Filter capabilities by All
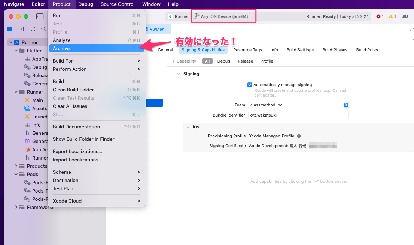Screen dimensions: 414x245 click(207, 61)
